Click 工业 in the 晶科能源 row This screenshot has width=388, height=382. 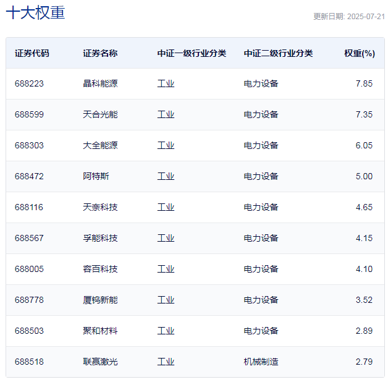click(x=166, y=83)
